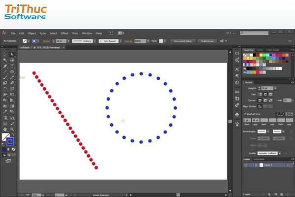Select the Eyedropper tool
295x197 pixels.
click(5, 112)
